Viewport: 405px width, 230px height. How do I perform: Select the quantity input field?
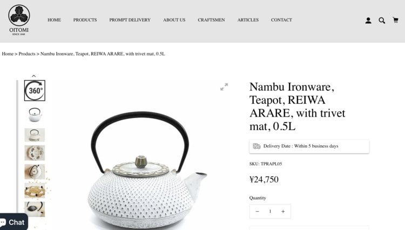(x=270, y=212)
